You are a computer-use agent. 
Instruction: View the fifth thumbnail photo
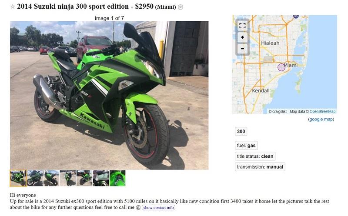tap(84, 178)
